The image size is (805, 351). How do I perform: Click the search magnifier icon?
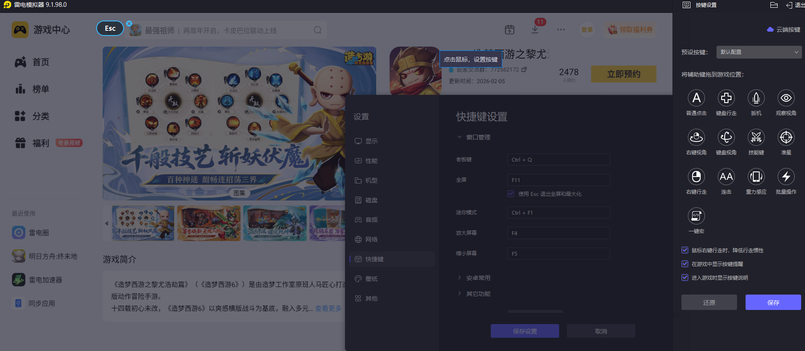(318, 30)
